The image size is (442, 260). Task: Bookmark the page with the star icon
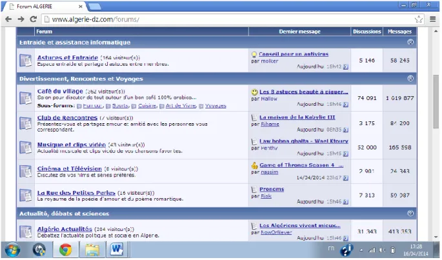coord(419,19)
